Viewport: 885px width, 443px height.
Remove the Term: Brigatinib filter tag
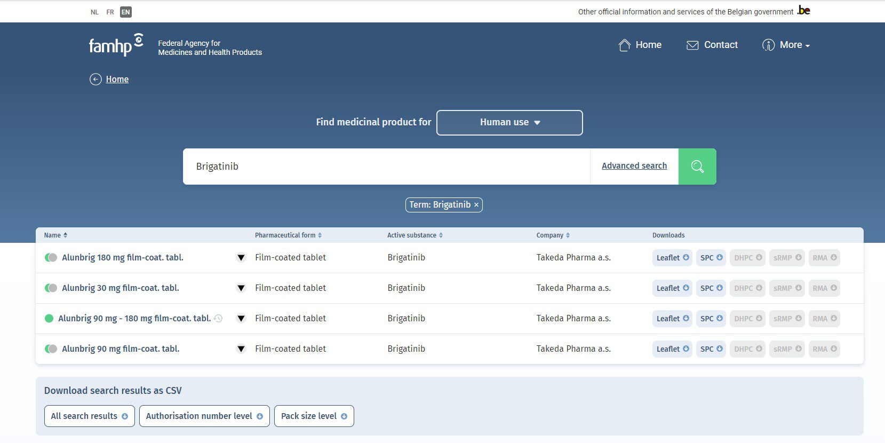[x=476, y=205]
